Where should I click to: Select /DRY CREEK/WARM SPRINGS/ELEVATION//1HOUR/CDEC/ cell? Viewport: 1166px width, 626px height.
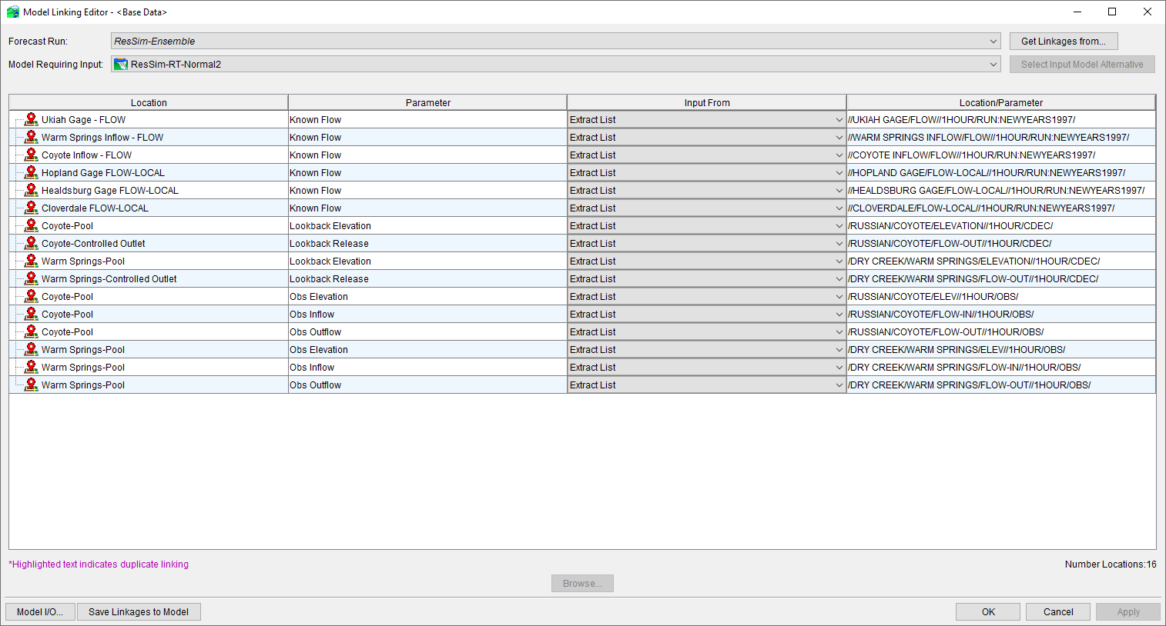pos(1001,261)
